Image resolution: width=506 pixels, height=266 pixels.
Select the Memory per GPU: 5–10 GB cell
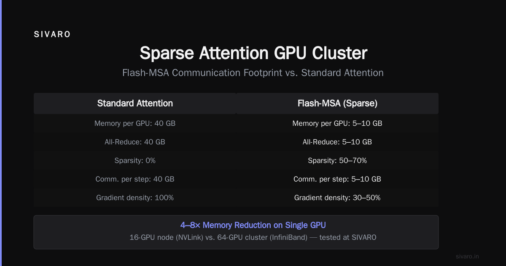tap(337, 123)
